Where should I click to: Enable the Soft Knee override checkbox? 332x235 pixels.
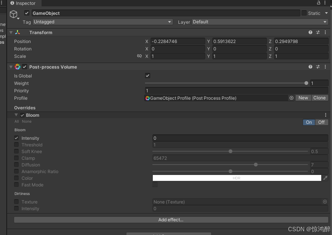(16, 151)
